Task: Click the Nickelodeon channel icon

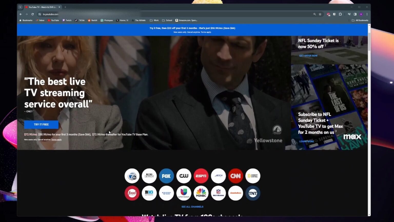Action: [235, 193]
